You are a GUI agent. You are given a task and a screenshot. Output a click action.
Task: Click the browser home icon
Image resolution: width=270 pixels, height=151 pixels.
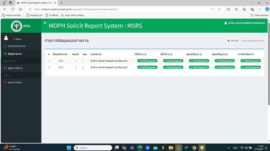pyautogui.click(x=21, y=9)
